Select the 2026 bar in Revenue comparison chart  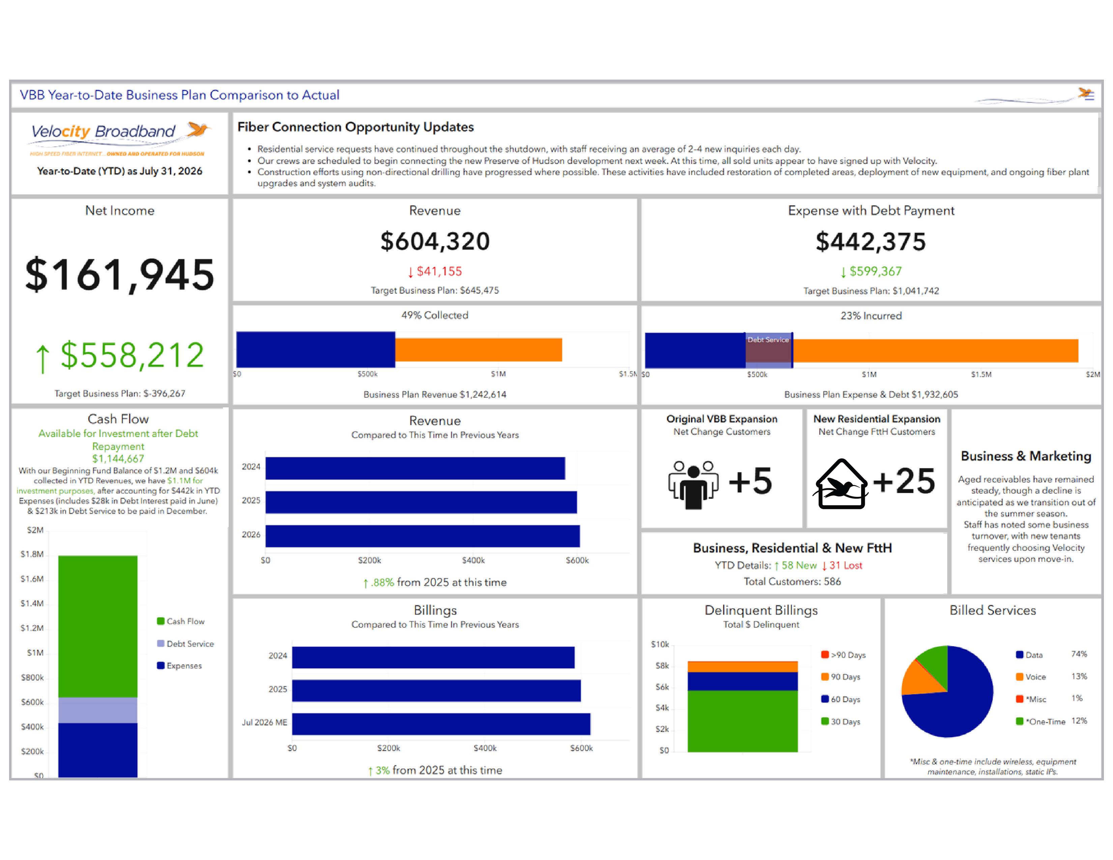click(x=423, y=536)
